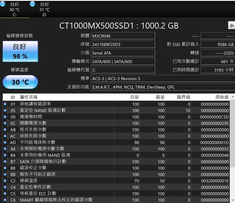Click the status dot for row AB
Viewport: 235px width, 203px height.
tap(5, 129)
